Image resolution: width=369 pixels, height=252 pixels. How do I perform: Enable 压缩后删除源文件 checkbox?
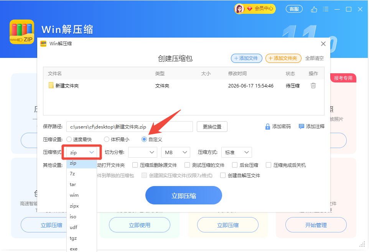135,165
